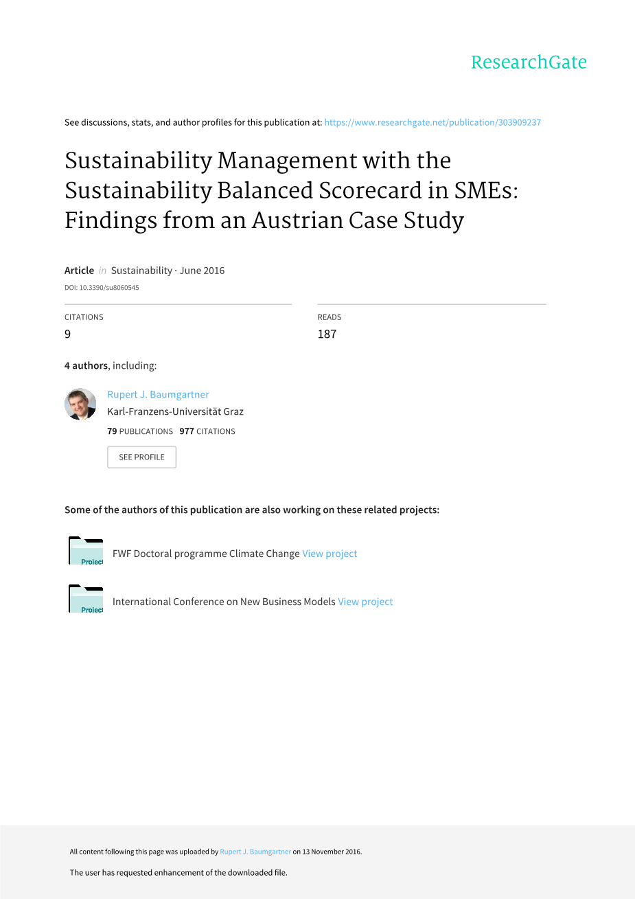Screen dimensions: 635x899
Task: Click the New Business Models project icon
Action: [x=86, y=599]
